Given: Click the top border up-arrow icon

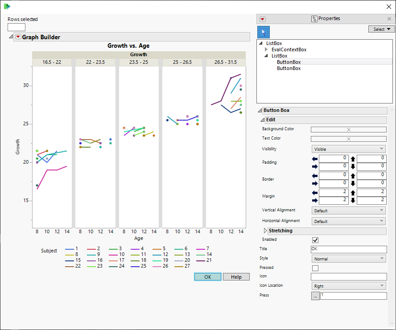Looking at the screenshot, I should (353, 176).
